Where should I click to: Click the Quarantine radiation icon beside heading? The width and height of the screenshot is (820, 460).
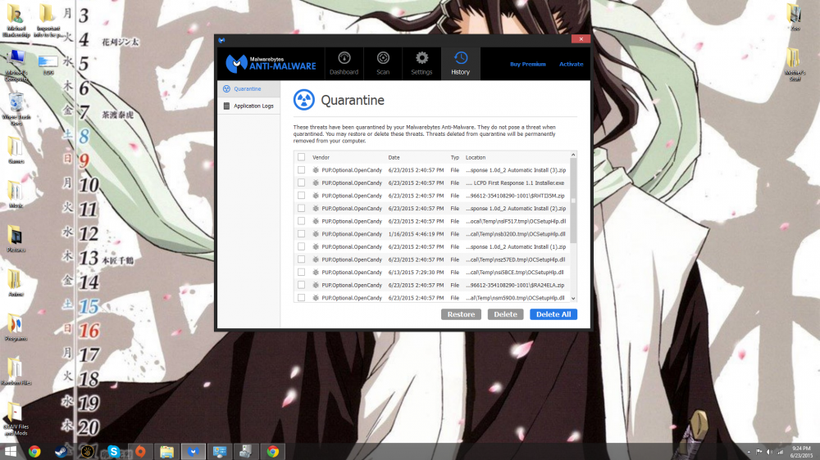pyautogui.click(x=304, y=100)
